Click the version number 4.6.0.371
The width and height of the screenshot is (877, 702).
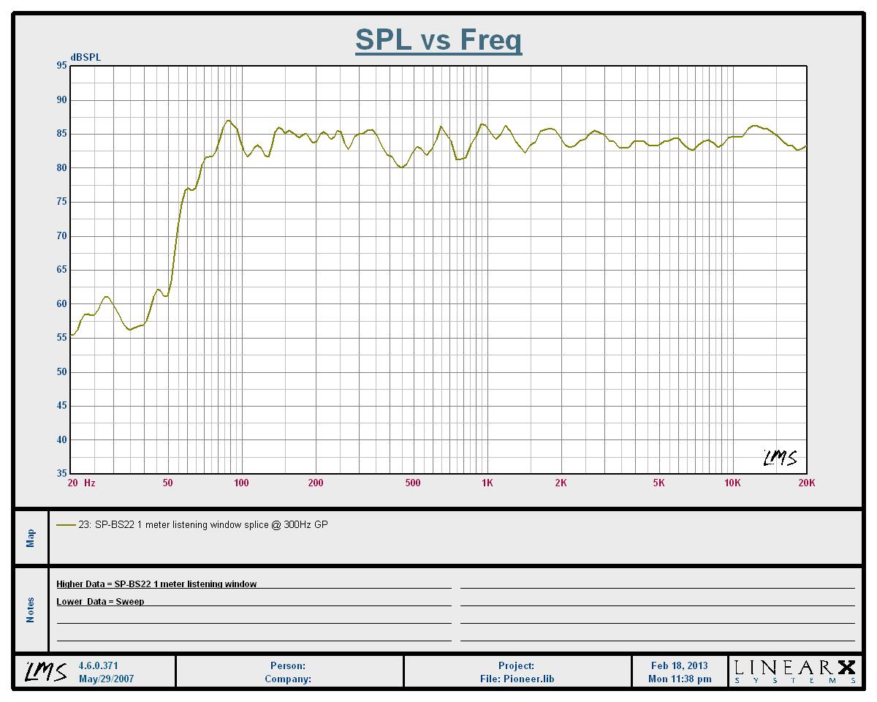pyautogui.click(x=98, y=665)
